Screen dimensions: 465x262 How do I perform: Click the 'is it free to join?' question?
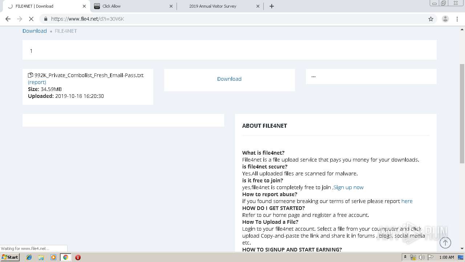tap(263, 180)
